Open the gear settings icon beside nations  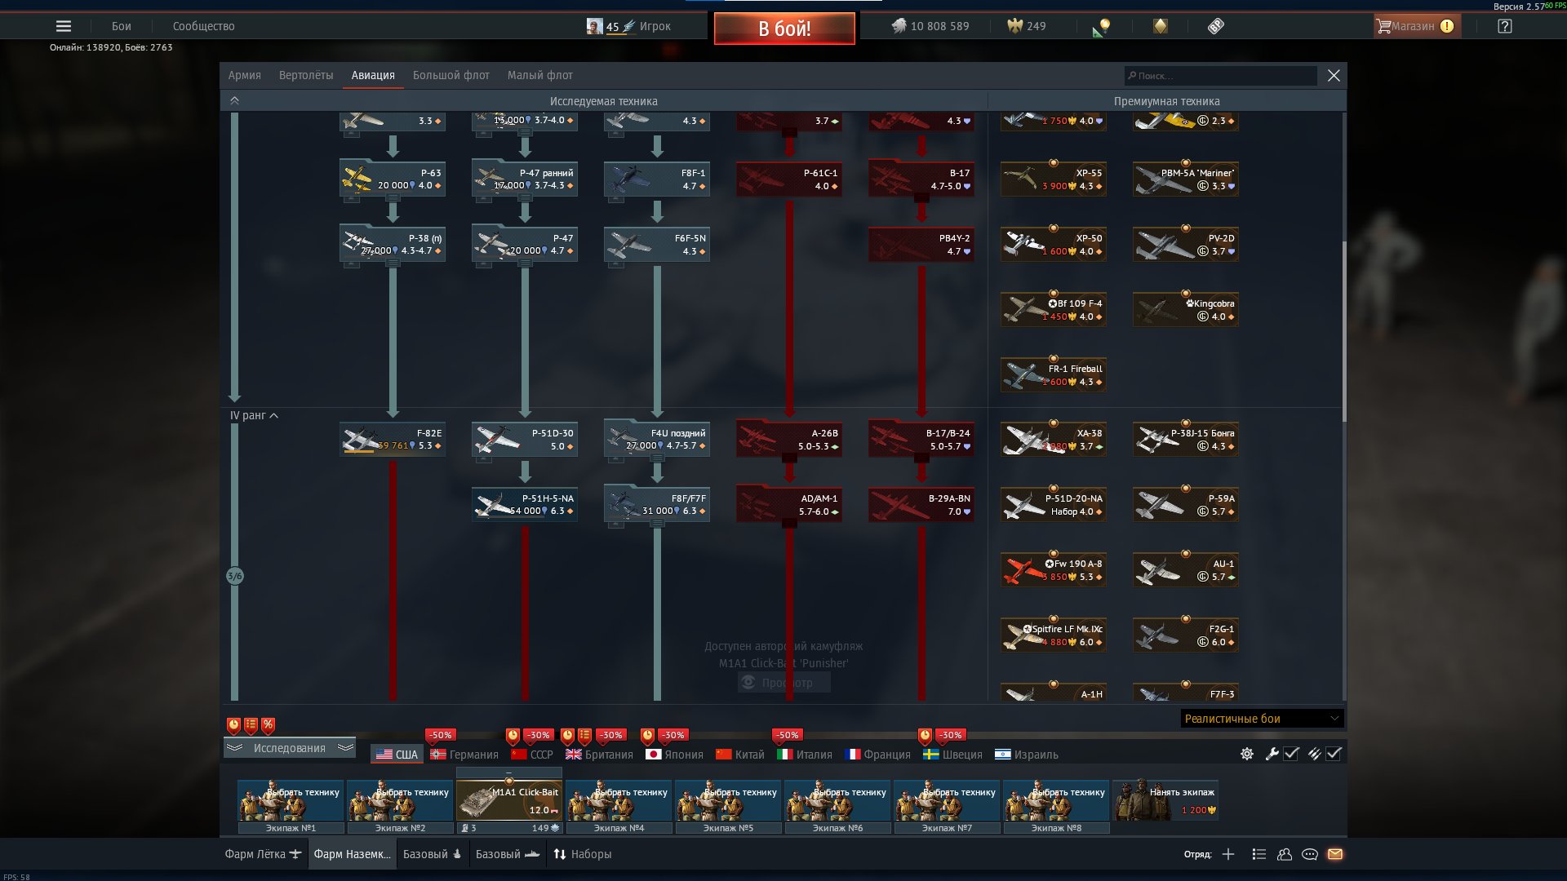pyautogui.click(x=1247, y=754)
